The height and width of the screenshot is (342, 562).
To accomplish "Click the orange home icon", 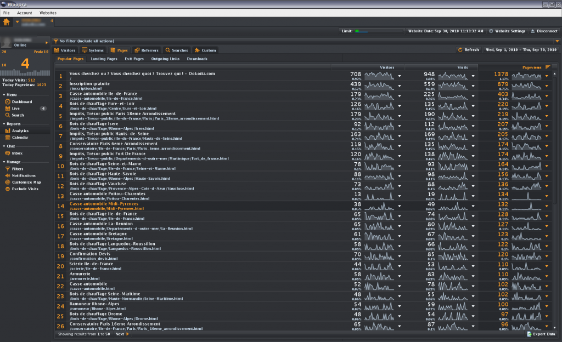I will point(6,22).
